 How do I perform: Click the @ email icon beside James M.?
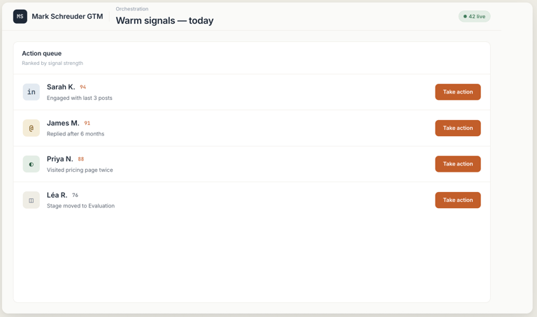pyautogui.click(x=31, y=128)
